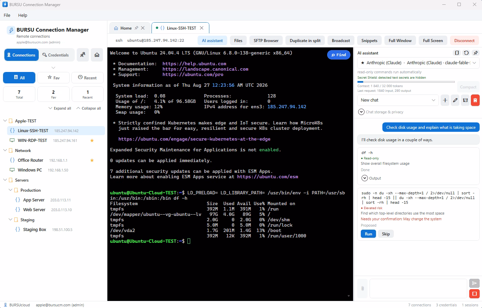Switch to Fav connections filter
This screenshot has height=308, width=482.
[54, 78]
